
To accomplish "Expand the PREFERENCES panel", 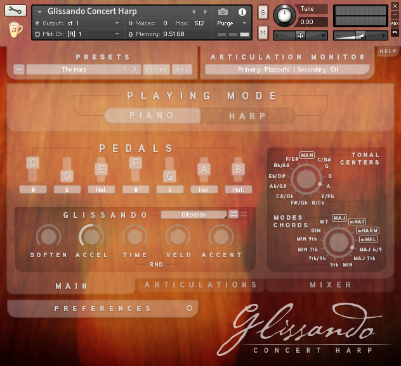I will (x=103, y=308).
